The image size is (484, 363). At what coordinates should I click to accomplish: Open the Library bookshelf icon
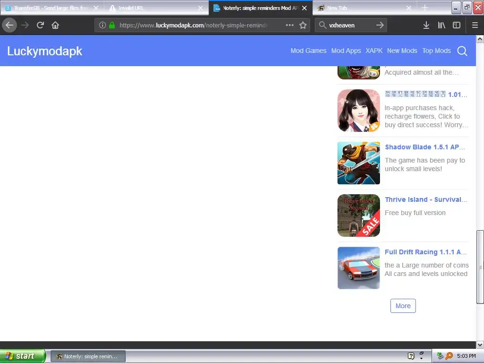[441, 25]
